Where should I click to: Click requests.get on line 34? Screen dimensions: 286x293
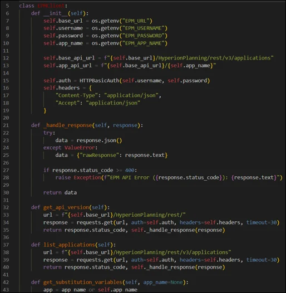click(95, 222)
